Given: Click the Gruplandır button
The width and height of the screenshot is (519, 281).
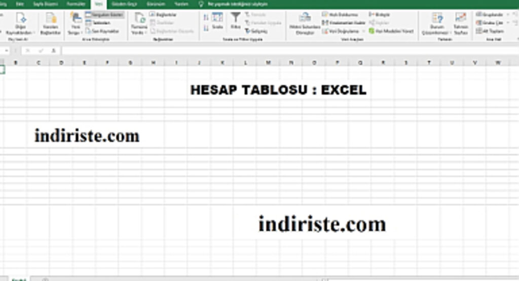Looking at the screenshot, I should click(x=489, y=15).
